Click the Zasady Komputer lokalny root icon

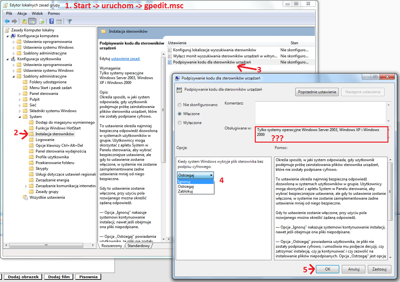coord(7,30)
